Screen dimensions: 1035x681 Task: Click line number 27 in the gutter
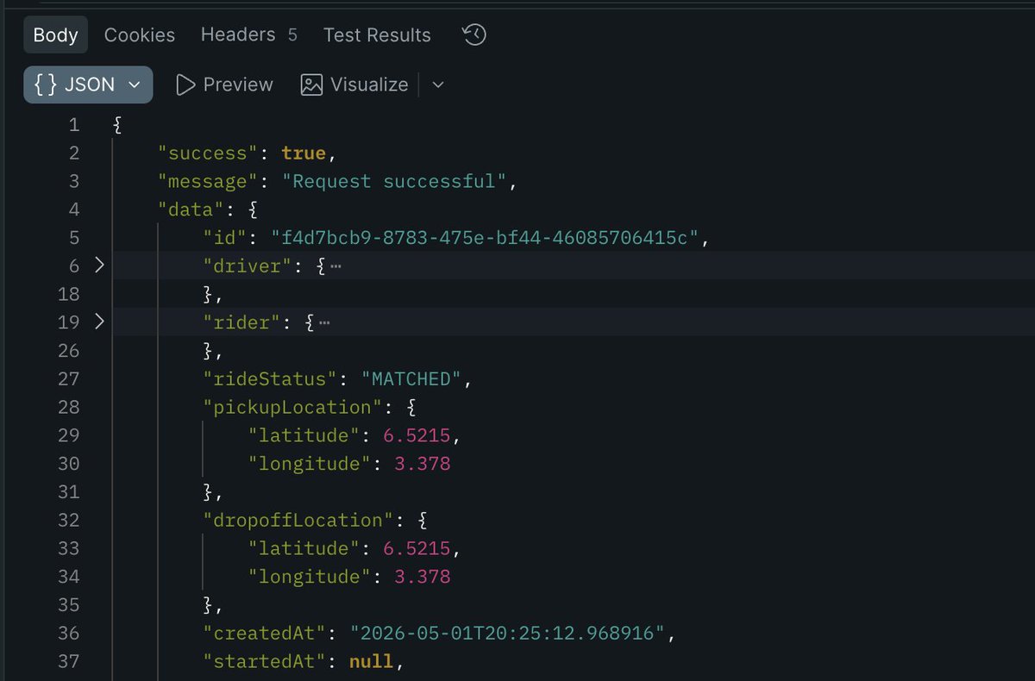pyautogui.click(x=68, y=378)
